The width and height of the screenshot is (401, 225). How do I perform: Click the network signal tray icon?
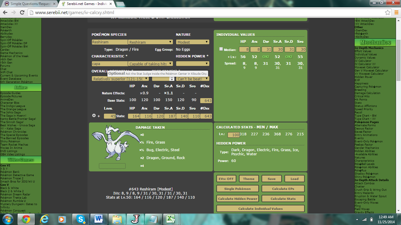(x=364, y=219)
